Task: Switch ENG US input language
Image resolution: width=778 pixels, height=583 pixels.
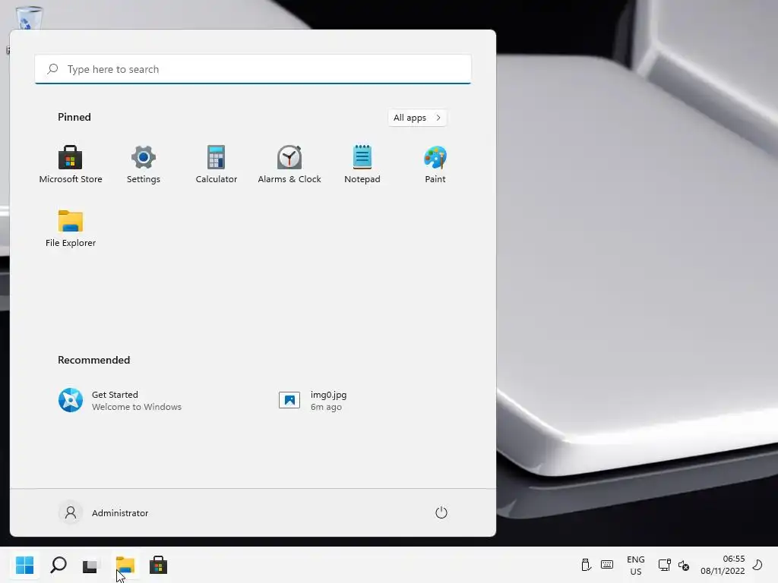Action: (x=636, y=565)
